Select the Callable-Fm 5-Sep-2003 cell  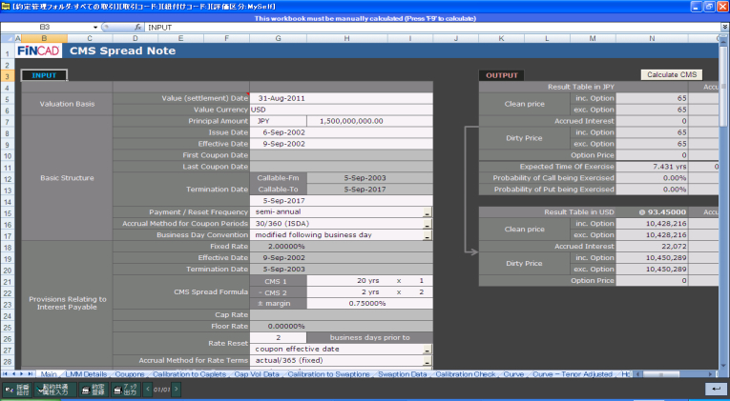[369, 178]
